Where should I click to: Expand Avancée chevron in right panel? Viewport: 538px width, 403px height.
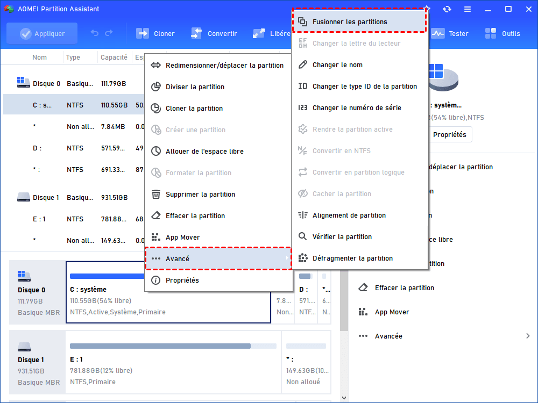[x=527, y=336]
